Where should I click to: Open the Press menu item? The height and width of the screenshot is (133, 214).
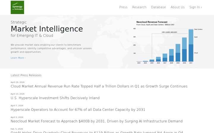[x=123, y=7]
